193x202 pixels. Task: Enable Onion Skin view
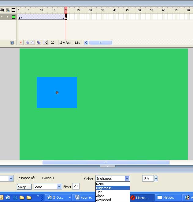(x=27, y=43)
